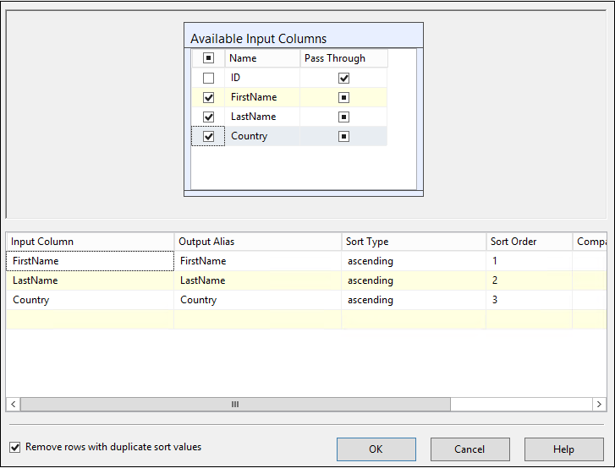
Task: Toggle Pass Through for ID
Action: 343,78
